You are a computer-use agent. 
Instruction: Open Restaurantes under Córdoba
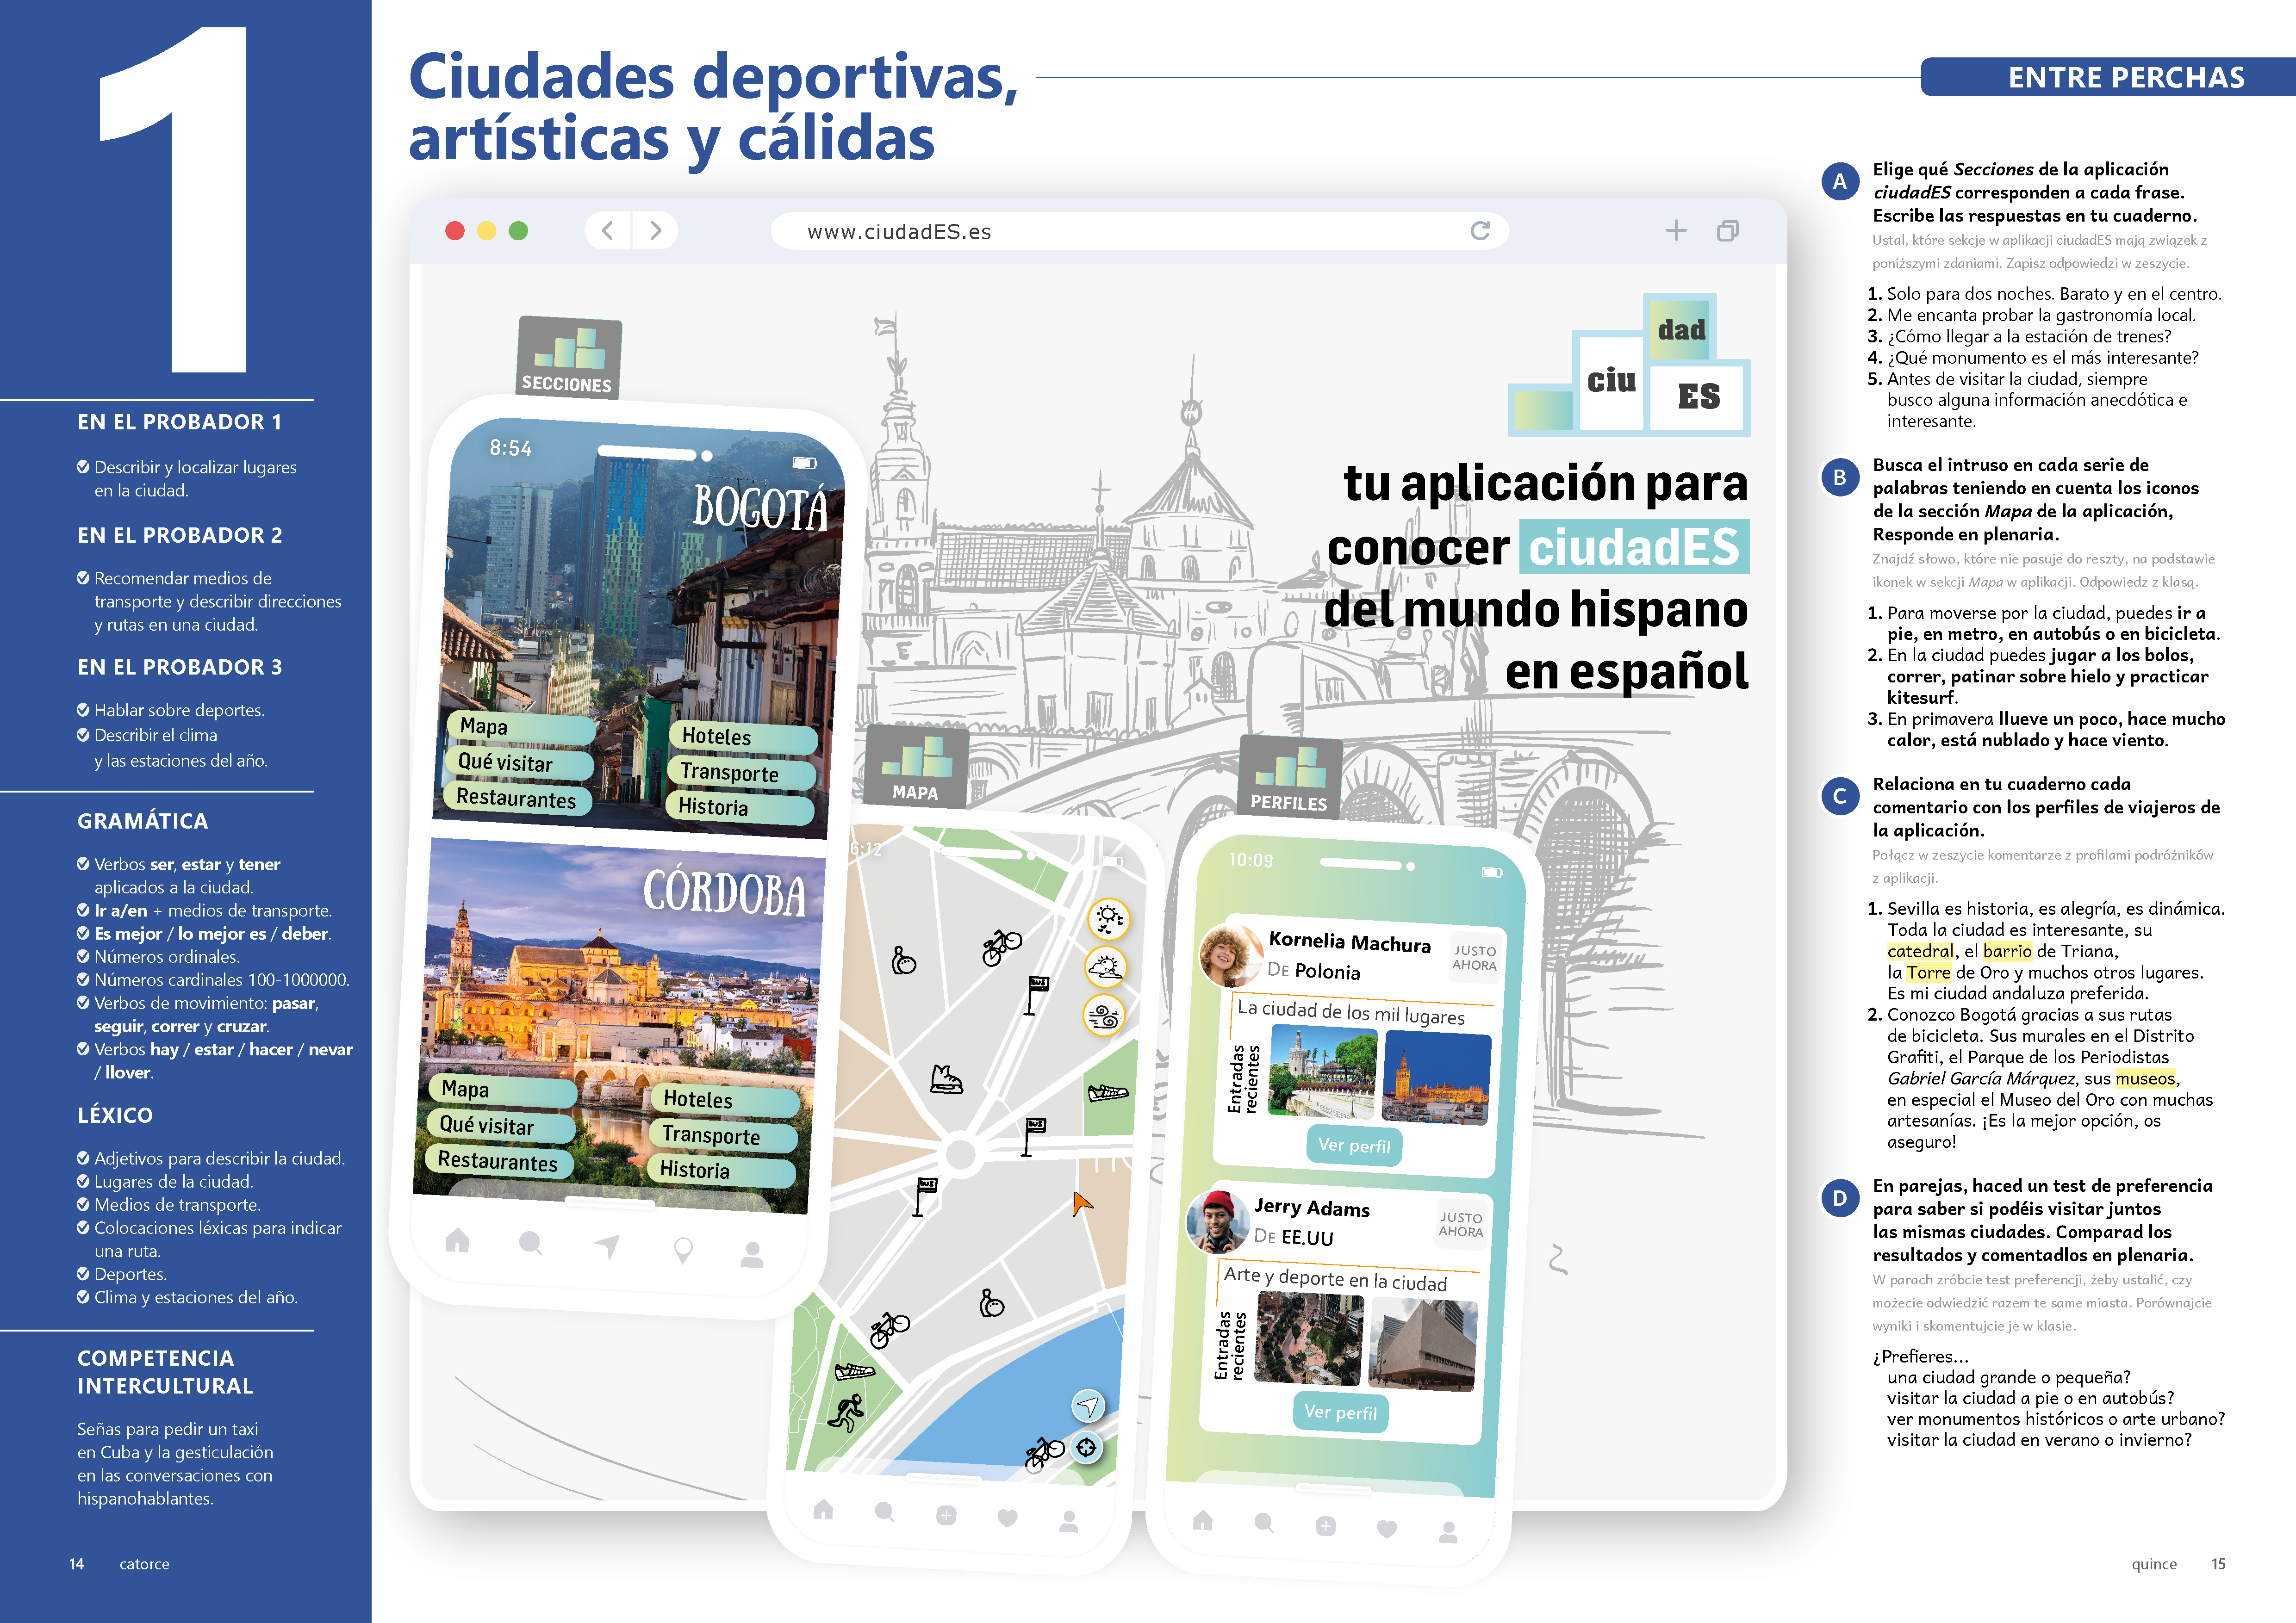[x=499, y=1161]
